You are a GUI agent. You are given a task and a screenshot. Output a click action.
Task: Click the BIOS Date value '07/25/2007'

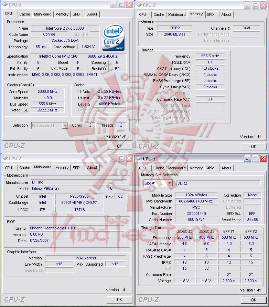(77, 240)
